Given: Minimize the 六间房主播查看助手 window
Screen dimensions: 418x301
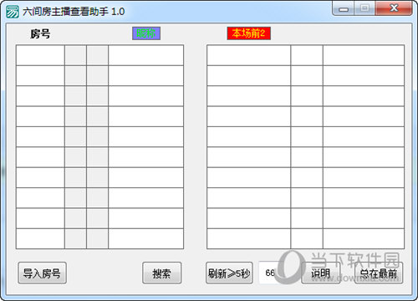Looking at the screenshot, I should pyautogui.click(x=344, y=8).
